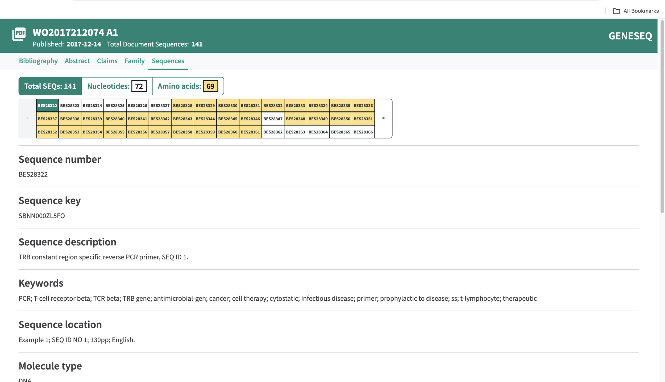The height and width of the screenshot is (382, 665).
Task: Open sequence BES28352
Action: (x=47, y=132)
